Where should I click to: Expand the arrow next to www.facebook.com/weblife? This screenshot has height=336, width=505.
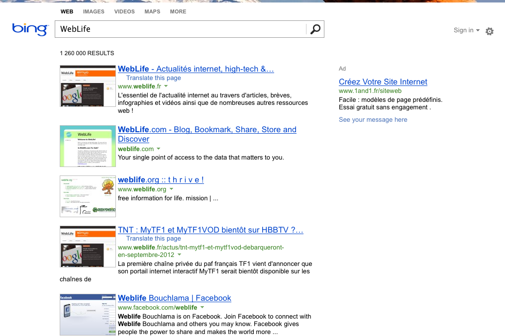coord(202,307)
